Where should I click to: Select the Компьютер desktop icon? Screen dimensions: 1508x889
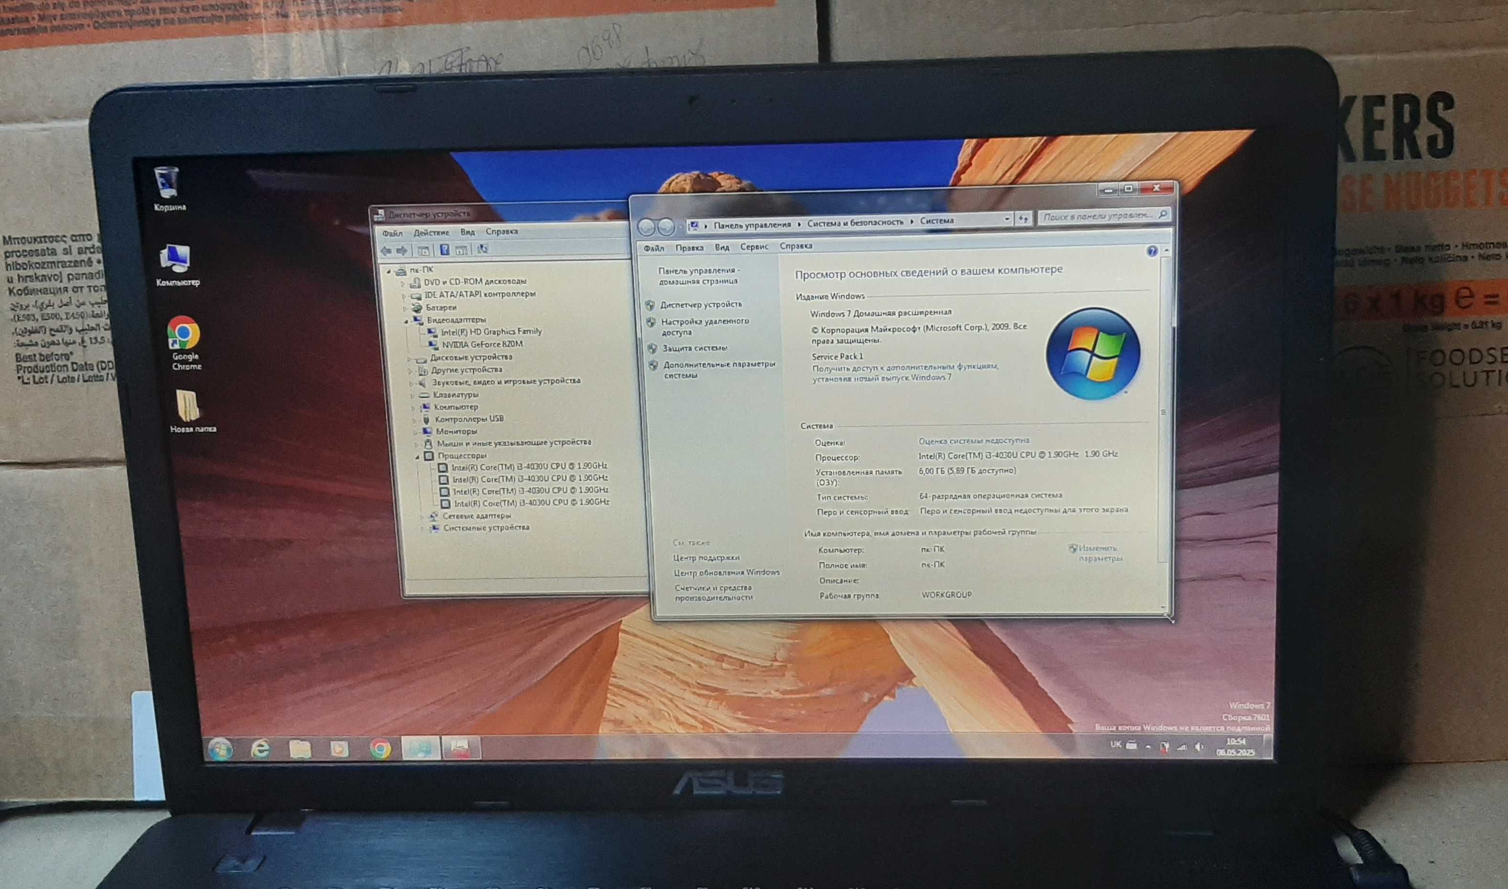click(x=177, y=265)
